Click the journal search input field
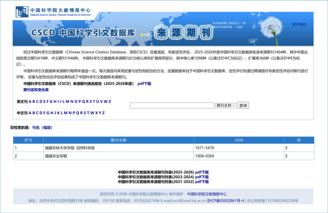328x213 pixels. click(x=172, y=105)
